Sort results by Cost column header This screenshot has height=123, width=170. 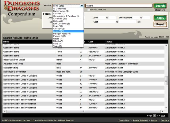click(x=91, y=42)
